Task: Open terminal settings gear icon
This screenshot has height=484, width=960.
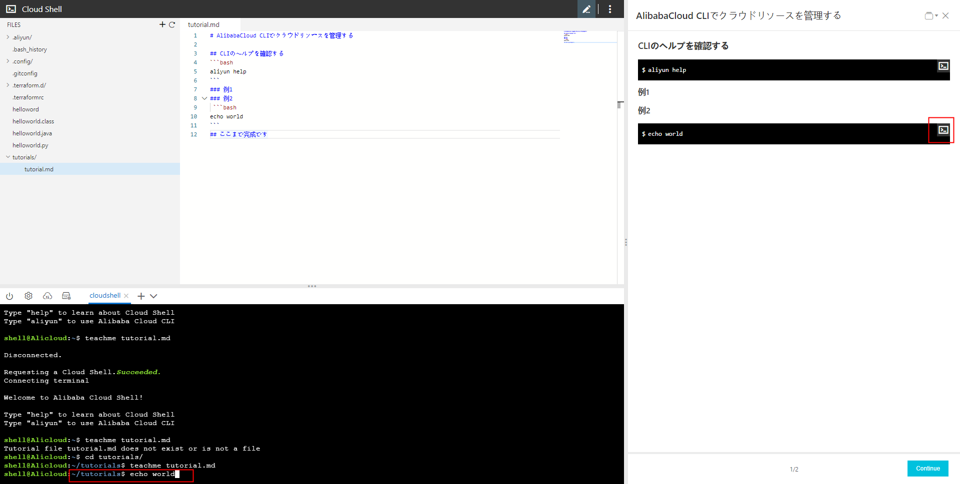Action: click(28, 296)
